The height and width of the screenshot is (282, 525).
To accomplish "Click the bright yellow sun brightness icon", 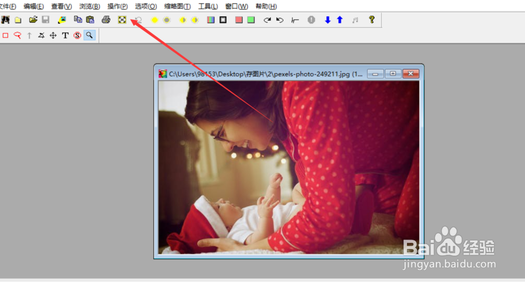I will click(x=154, y=20).
